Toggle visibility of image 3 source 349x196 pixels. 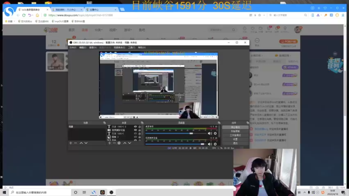click(135, 137)
